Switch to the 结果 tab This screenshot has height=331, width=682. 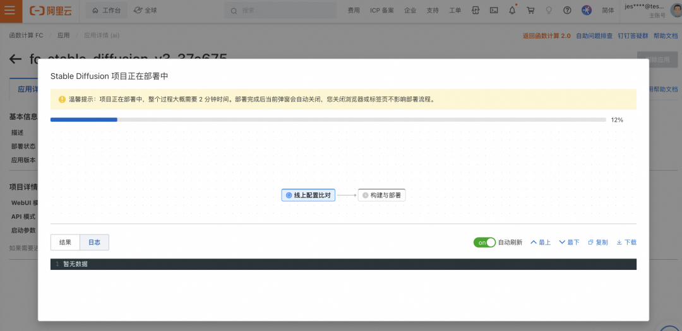pos(65,242)
